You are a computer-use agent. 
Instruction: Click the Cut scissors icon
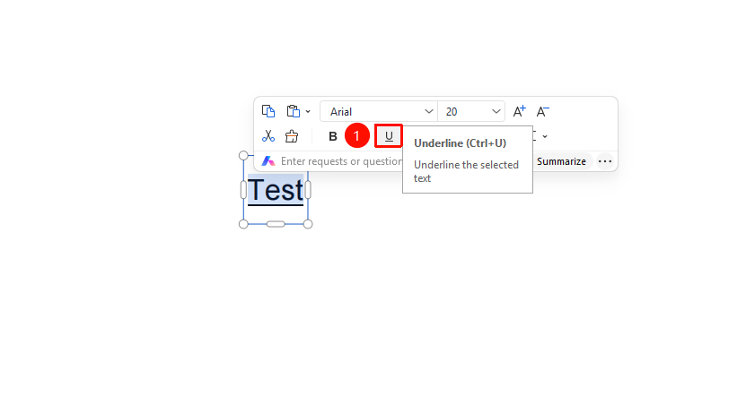268,136
